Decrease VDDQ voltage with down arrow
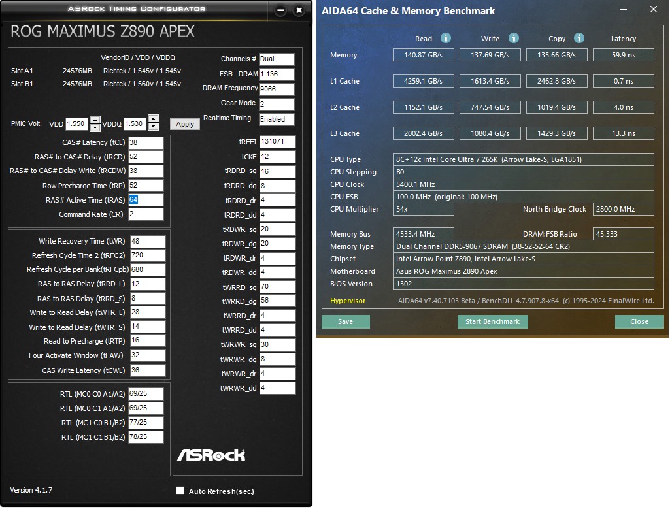This screenshot has width=672, height=509. click(153, 126)
